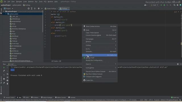Select Debug 'if elif' in the context menu
The height and width of the screenshot is (102, 182).
[100, 58]
